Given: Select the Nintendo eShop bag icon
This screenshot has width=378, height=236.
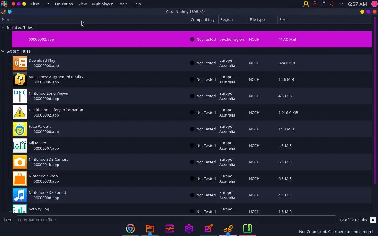Looking at the screenshot, I should [20, 178].
